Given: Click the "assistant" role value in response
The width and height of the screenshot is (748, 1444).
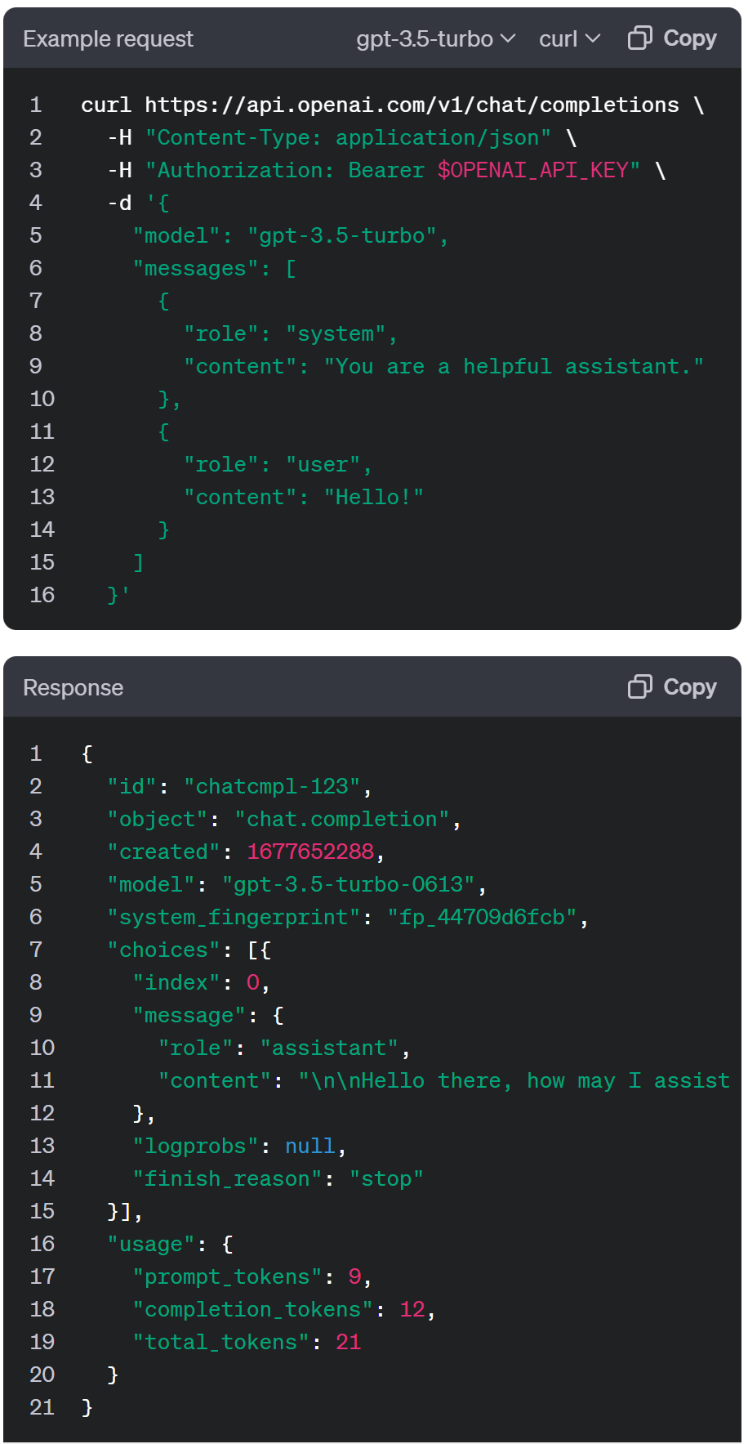Looking at the screenshot, I should point(329,1048).
